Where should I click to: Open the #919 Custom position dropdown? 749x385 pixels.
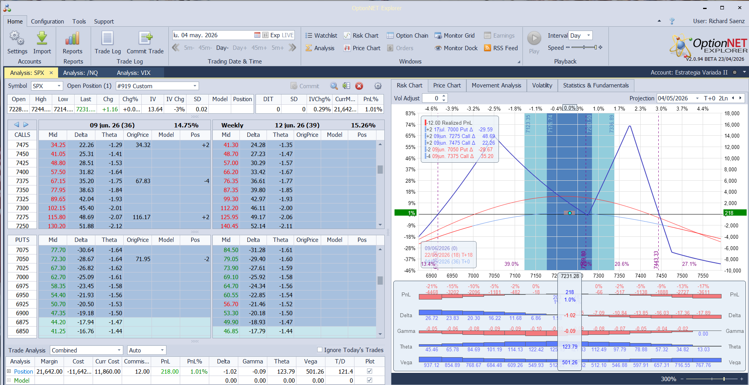pyautogui.click(x=195, y=86)
